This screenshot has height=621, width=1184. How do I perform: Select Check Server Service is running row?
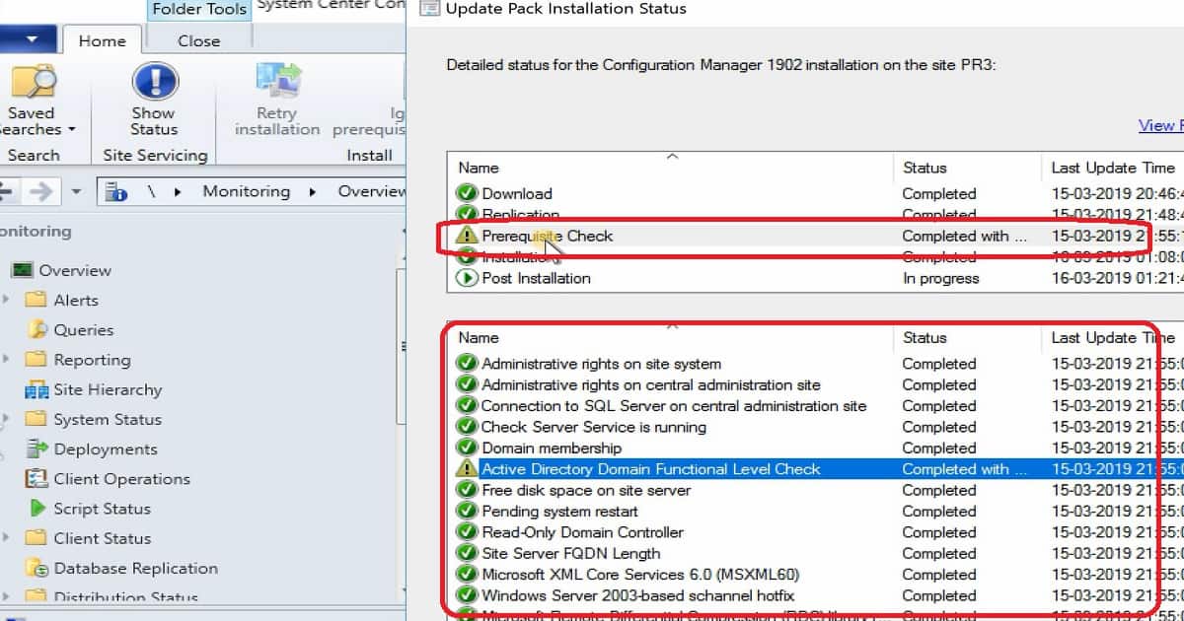click(816, 427)
